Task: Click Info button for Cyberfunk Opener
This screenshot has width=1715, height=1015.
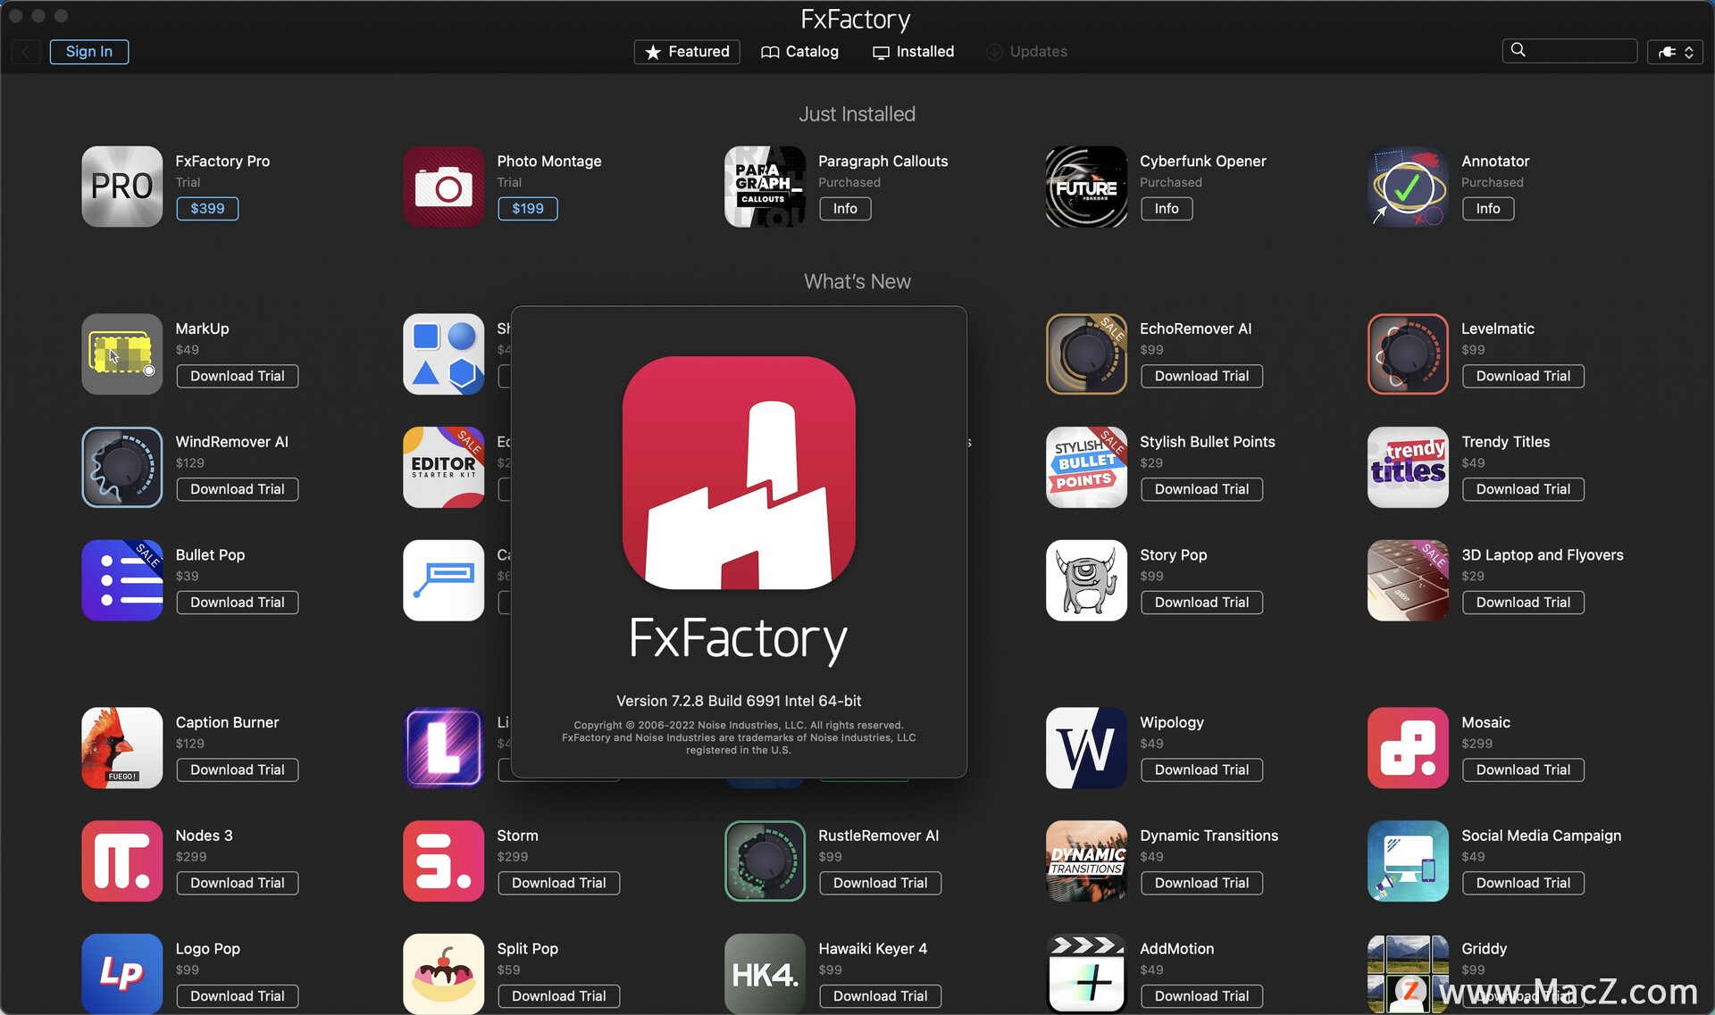Action: click(x=1165, y=208)
